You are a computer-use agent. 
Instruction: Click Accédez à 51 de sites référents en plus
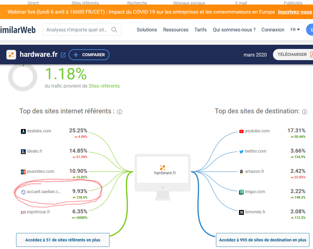pyautogui.click(x=63, y=240)
